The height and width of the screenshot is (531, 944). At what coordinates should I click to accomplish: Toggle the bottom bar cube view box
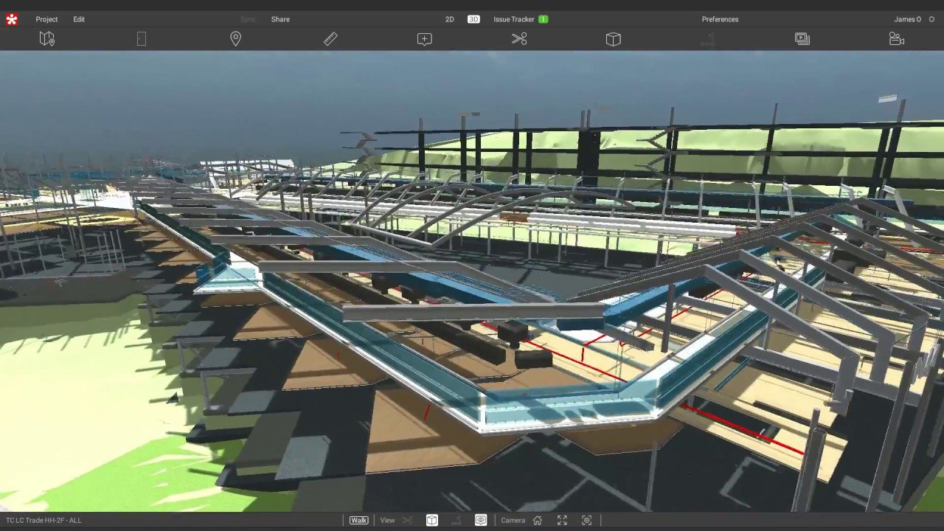pos(431,520)
